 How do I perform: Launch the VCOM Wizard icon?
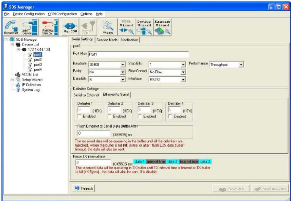pos(126,27)
